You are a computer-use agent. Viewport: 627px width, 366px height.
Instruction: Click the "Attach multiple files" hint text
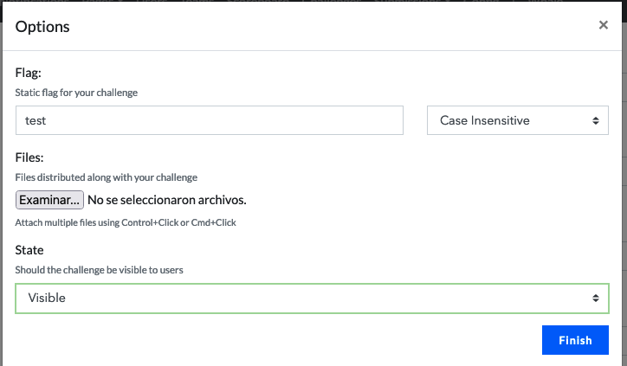[126, 222]
